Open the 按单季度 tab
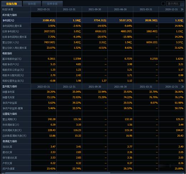The width and height of the screenshot is (186, 174). click(x=52, y=4)
